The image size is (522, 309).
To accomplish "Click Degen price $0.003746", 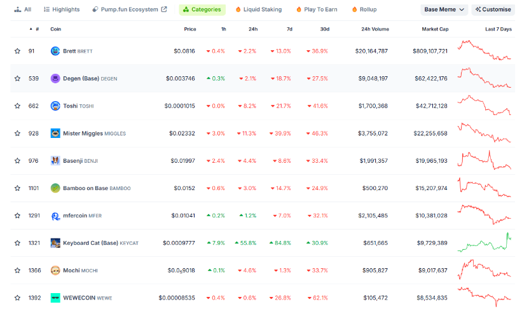I will pos(181,79).
